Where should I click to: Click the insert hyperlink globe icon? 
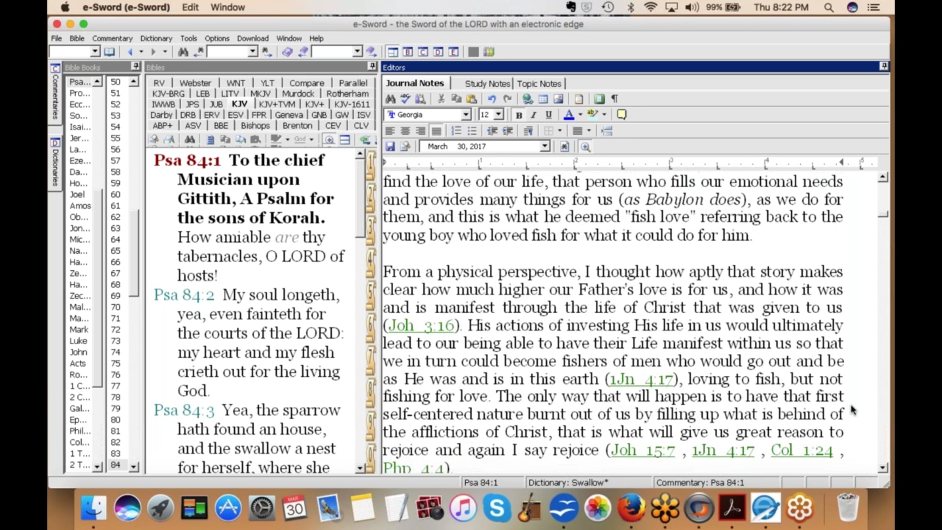click(528, 99)
